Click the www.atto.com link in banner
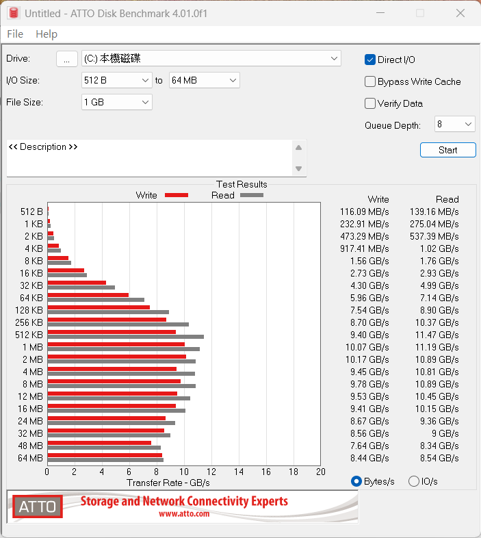This screenshot has width=481, height=538. tap(184, 513)
